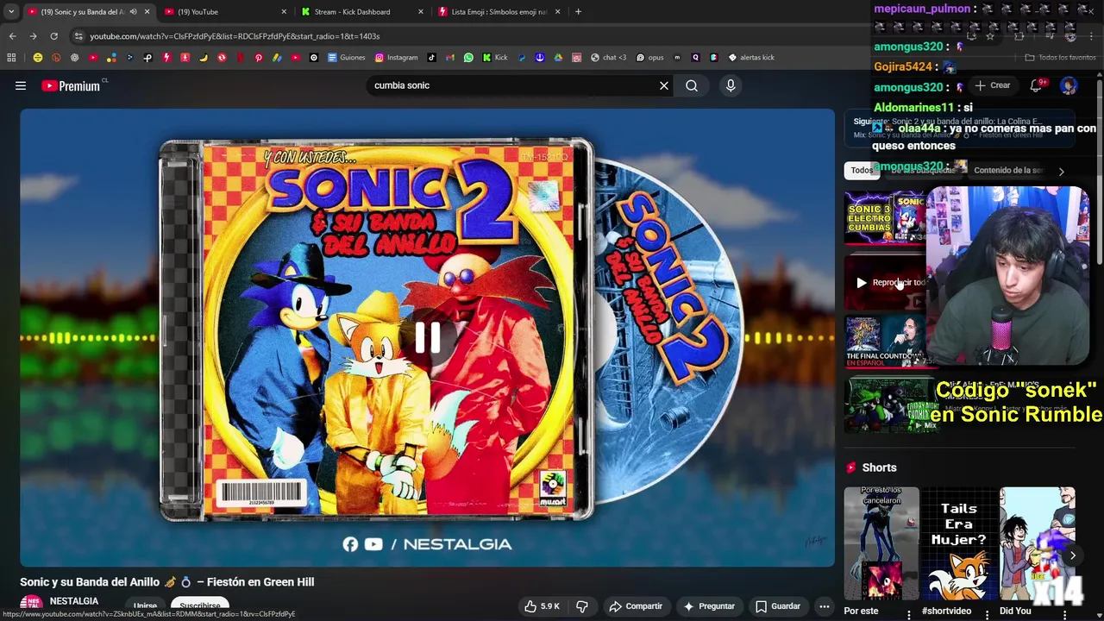
Task: Open the 'alertas kick' bookmark
Action: [x=751, y=58]
